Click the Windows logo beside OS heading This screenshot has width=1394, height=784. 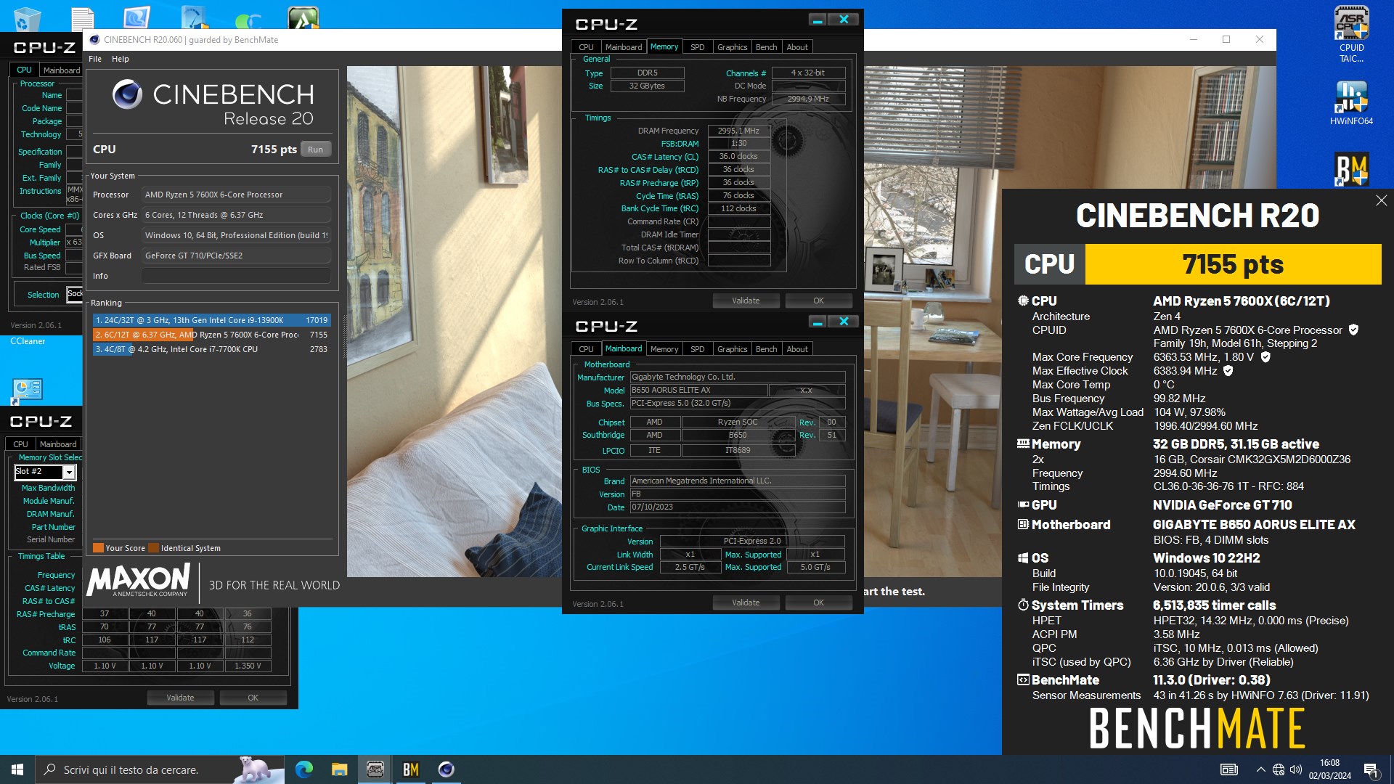point(1023,558)
